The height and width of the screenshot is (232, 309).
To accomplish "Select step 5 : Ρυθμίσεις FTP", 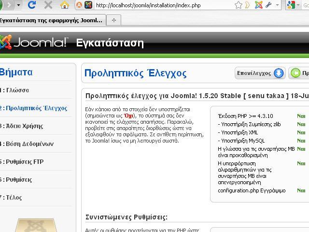I will pos(22,162).
